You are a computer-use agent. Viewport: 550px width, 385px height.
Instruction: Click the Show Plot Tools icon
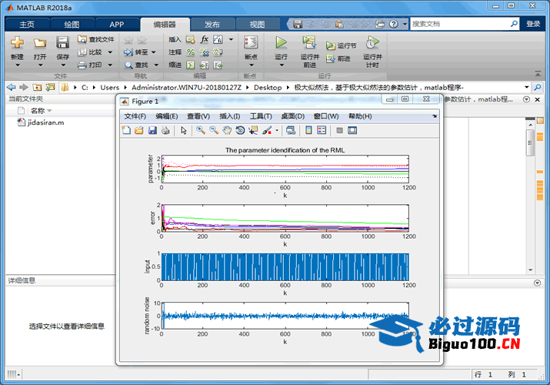(x=352, y=131)
